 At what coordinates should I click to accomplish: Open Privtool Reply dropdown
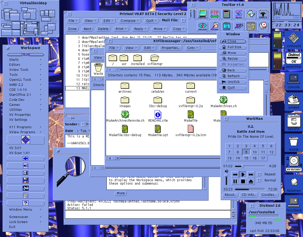point(140,29)
